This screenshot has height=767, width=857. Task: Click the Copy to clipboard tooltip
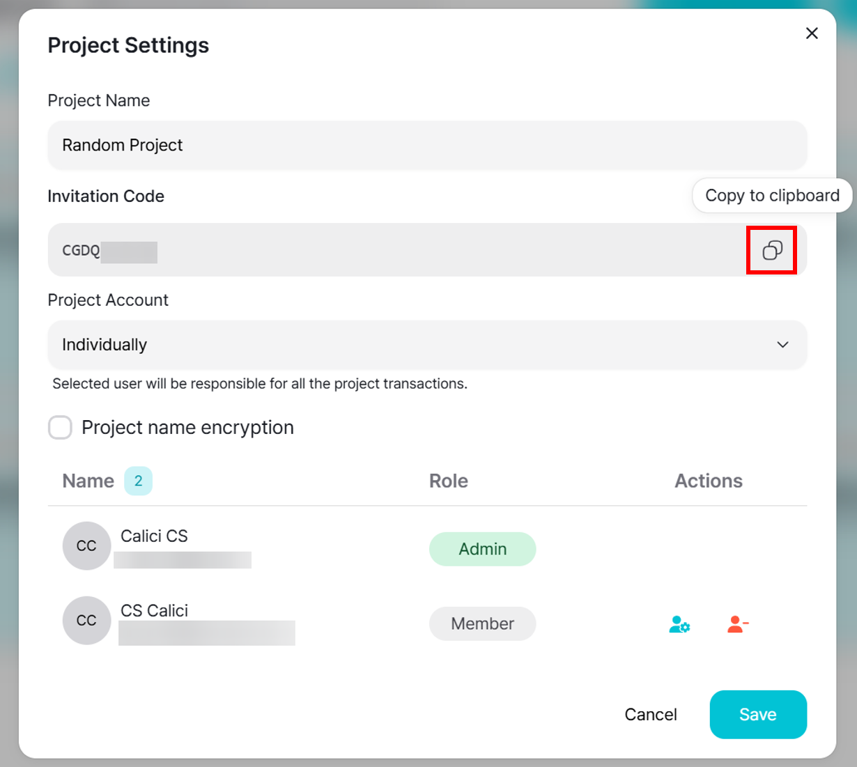(772, 196)
